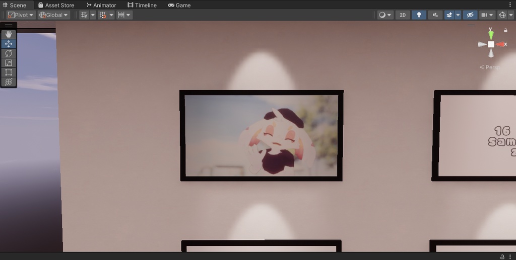Select the Rotate tool
Image resolution: width=516 pixels, height=260 pixels.
point(9,53)
